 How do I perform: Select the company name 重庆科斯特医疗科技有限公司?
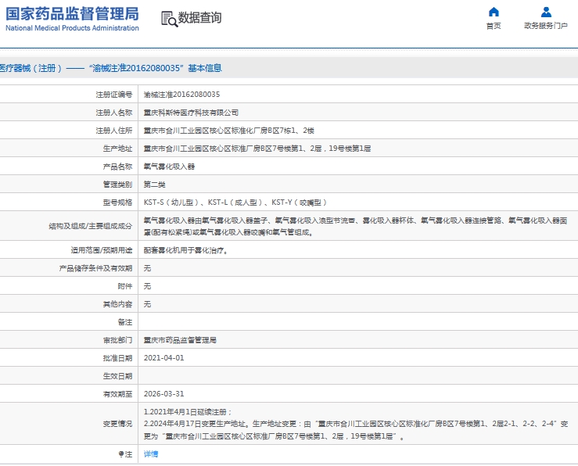point(191,113)
